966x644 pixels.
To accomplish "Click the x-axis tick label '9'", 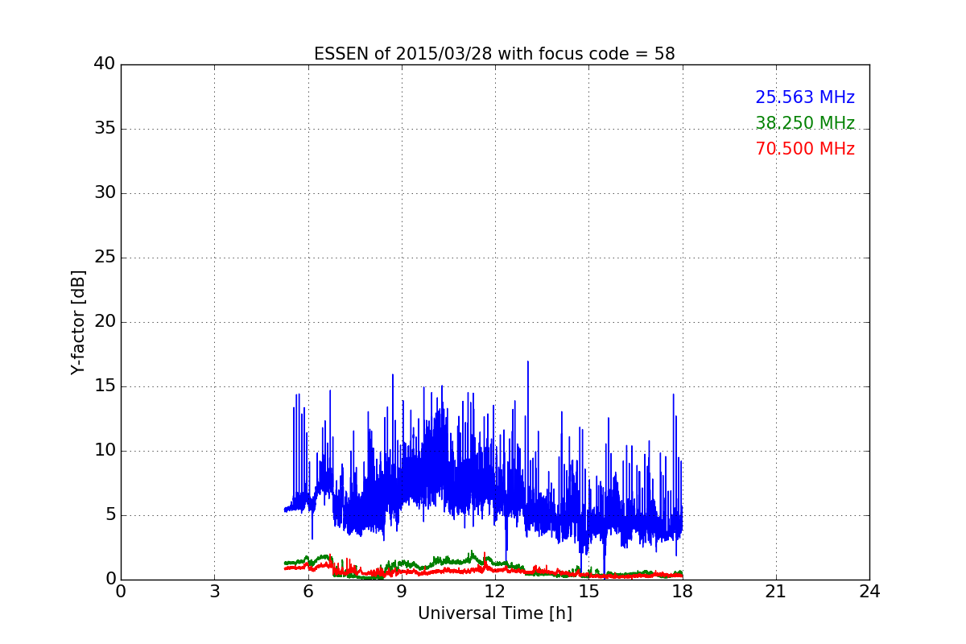I will tap(402, 592).
